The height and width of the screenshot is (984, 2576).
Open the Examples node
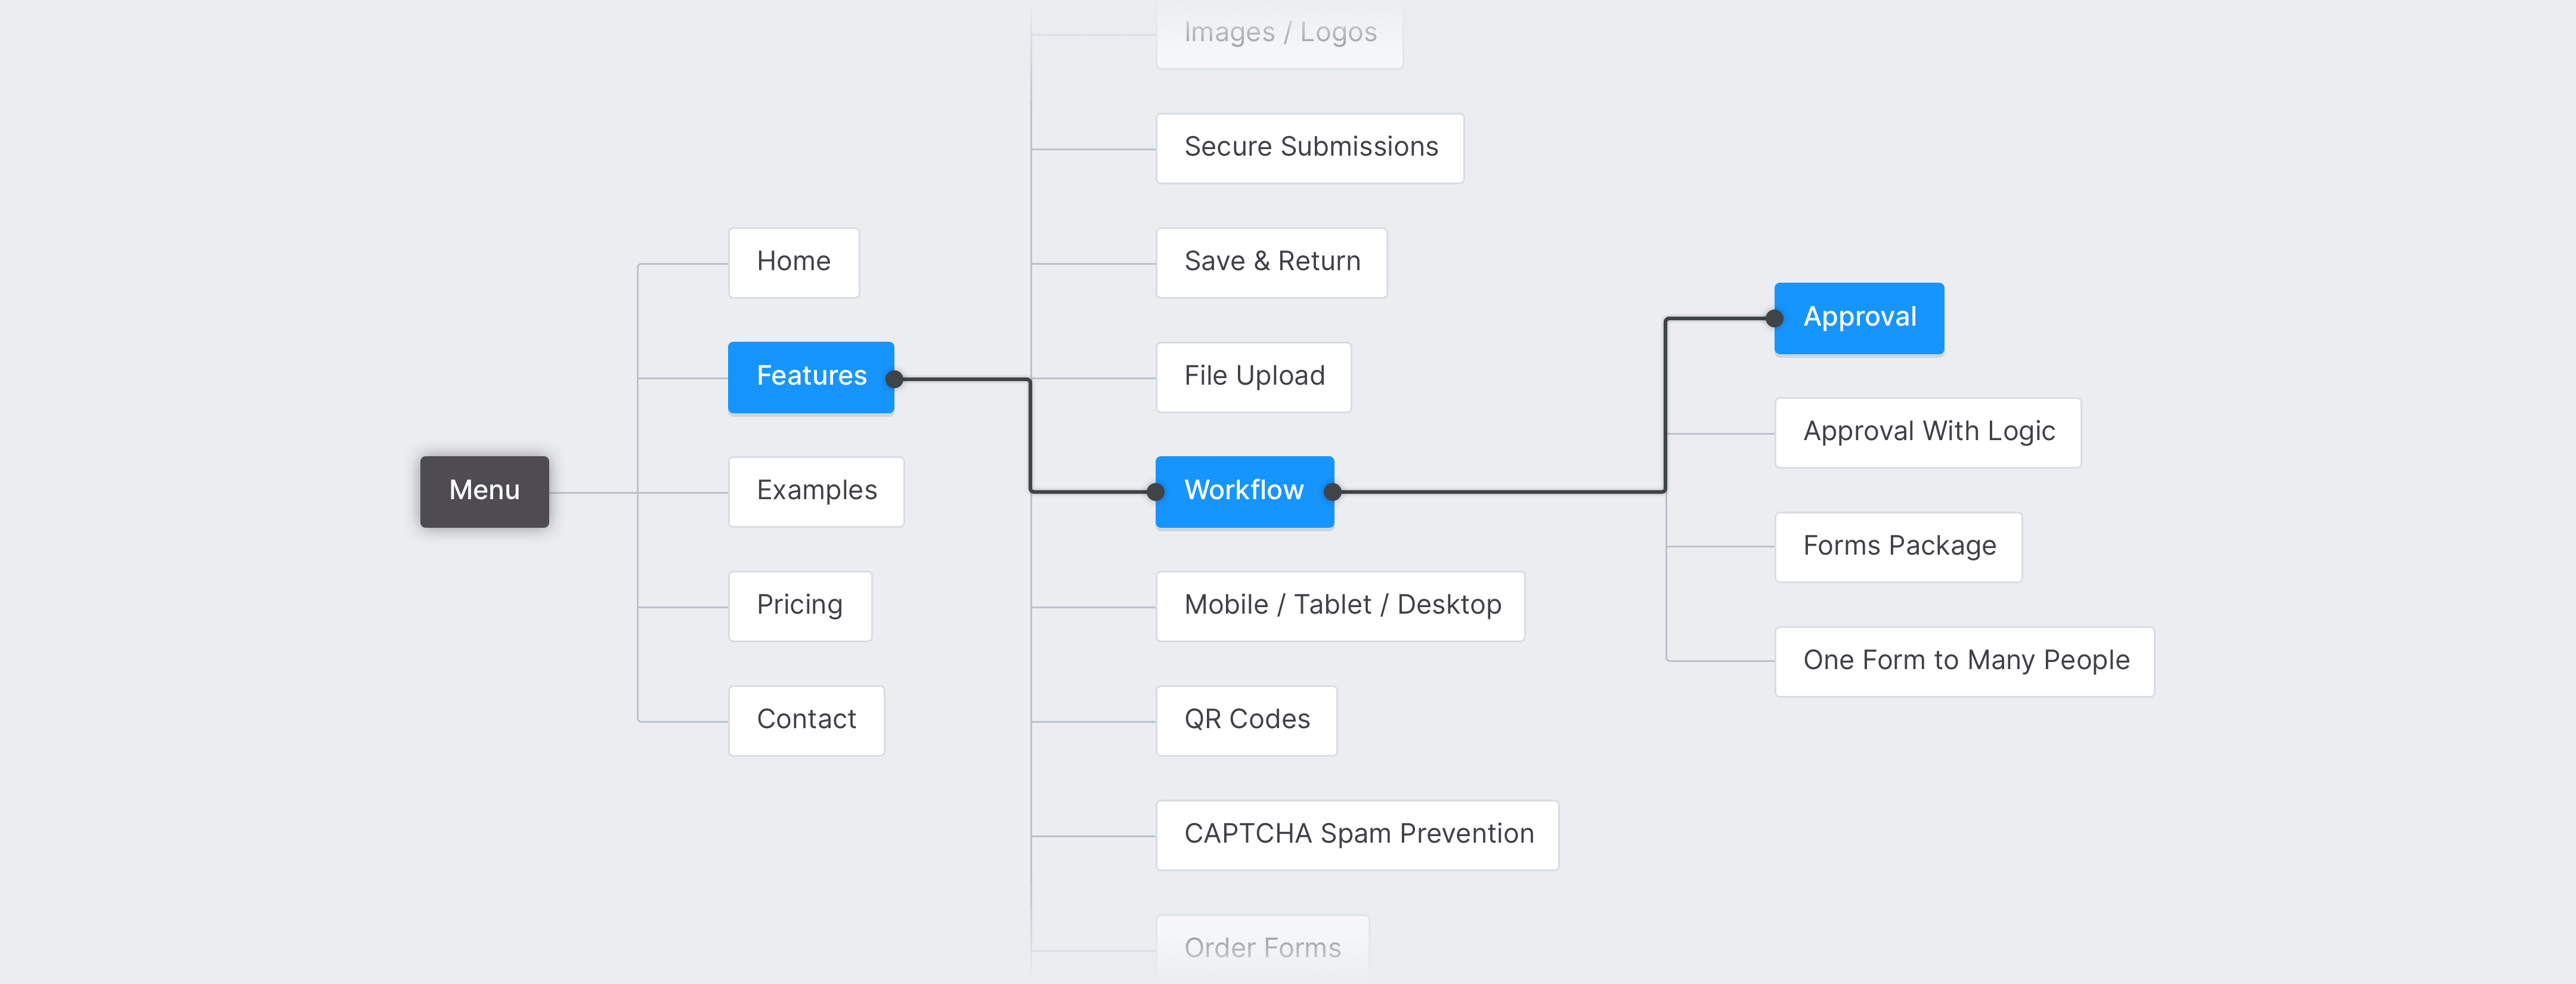click(816, 491)
